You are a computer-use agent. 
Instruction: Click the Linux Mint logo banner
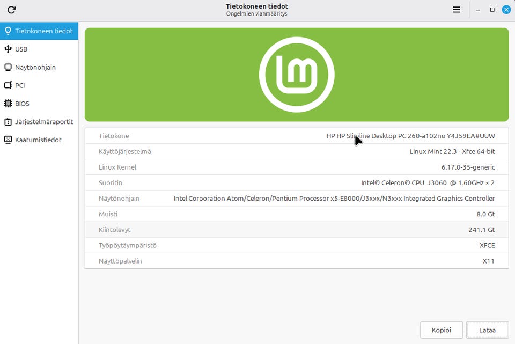(297, 75)
